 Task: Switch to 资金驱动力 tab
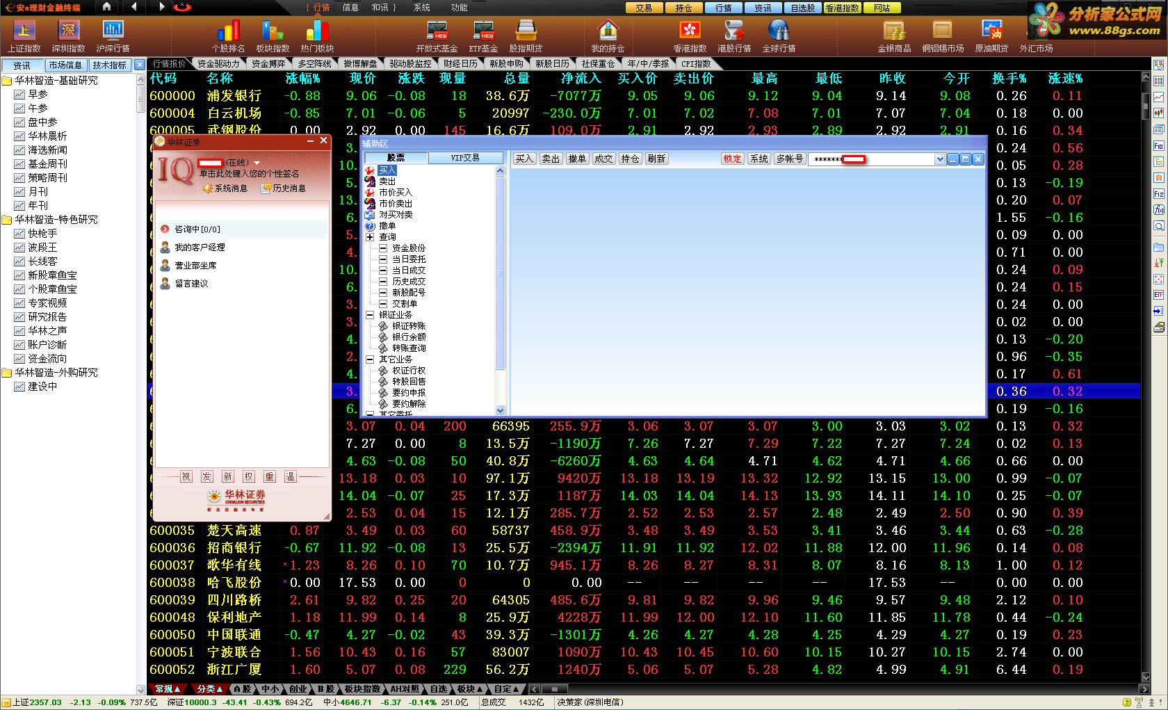tap(218, 64)
